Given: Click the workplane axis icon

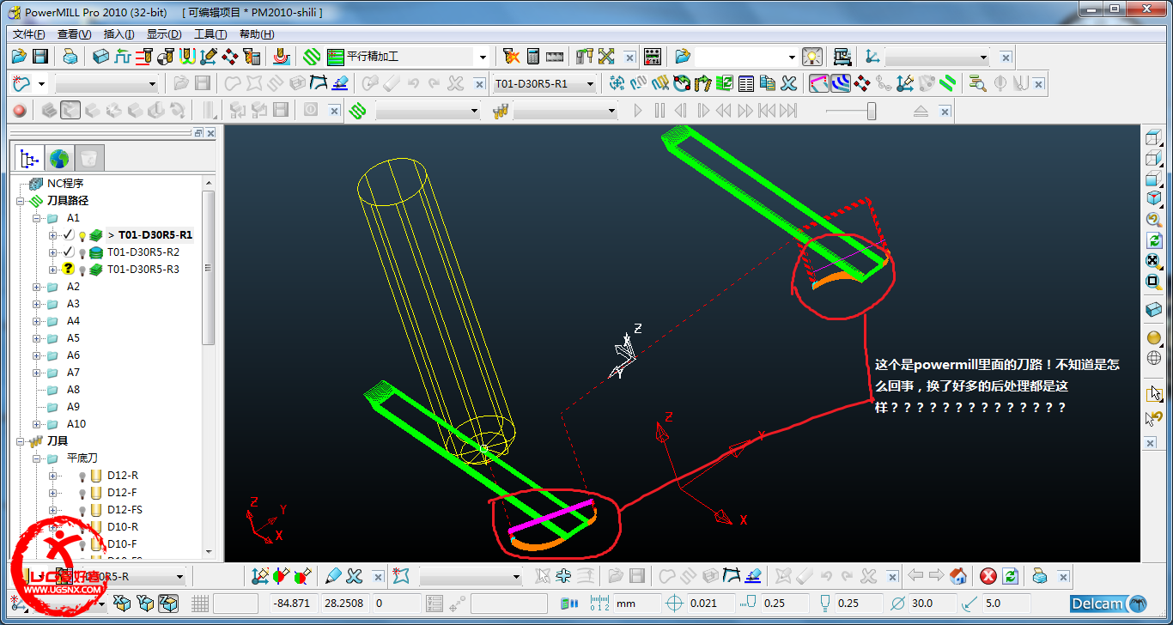Looking at the screenshot, I should pos(873,57).
